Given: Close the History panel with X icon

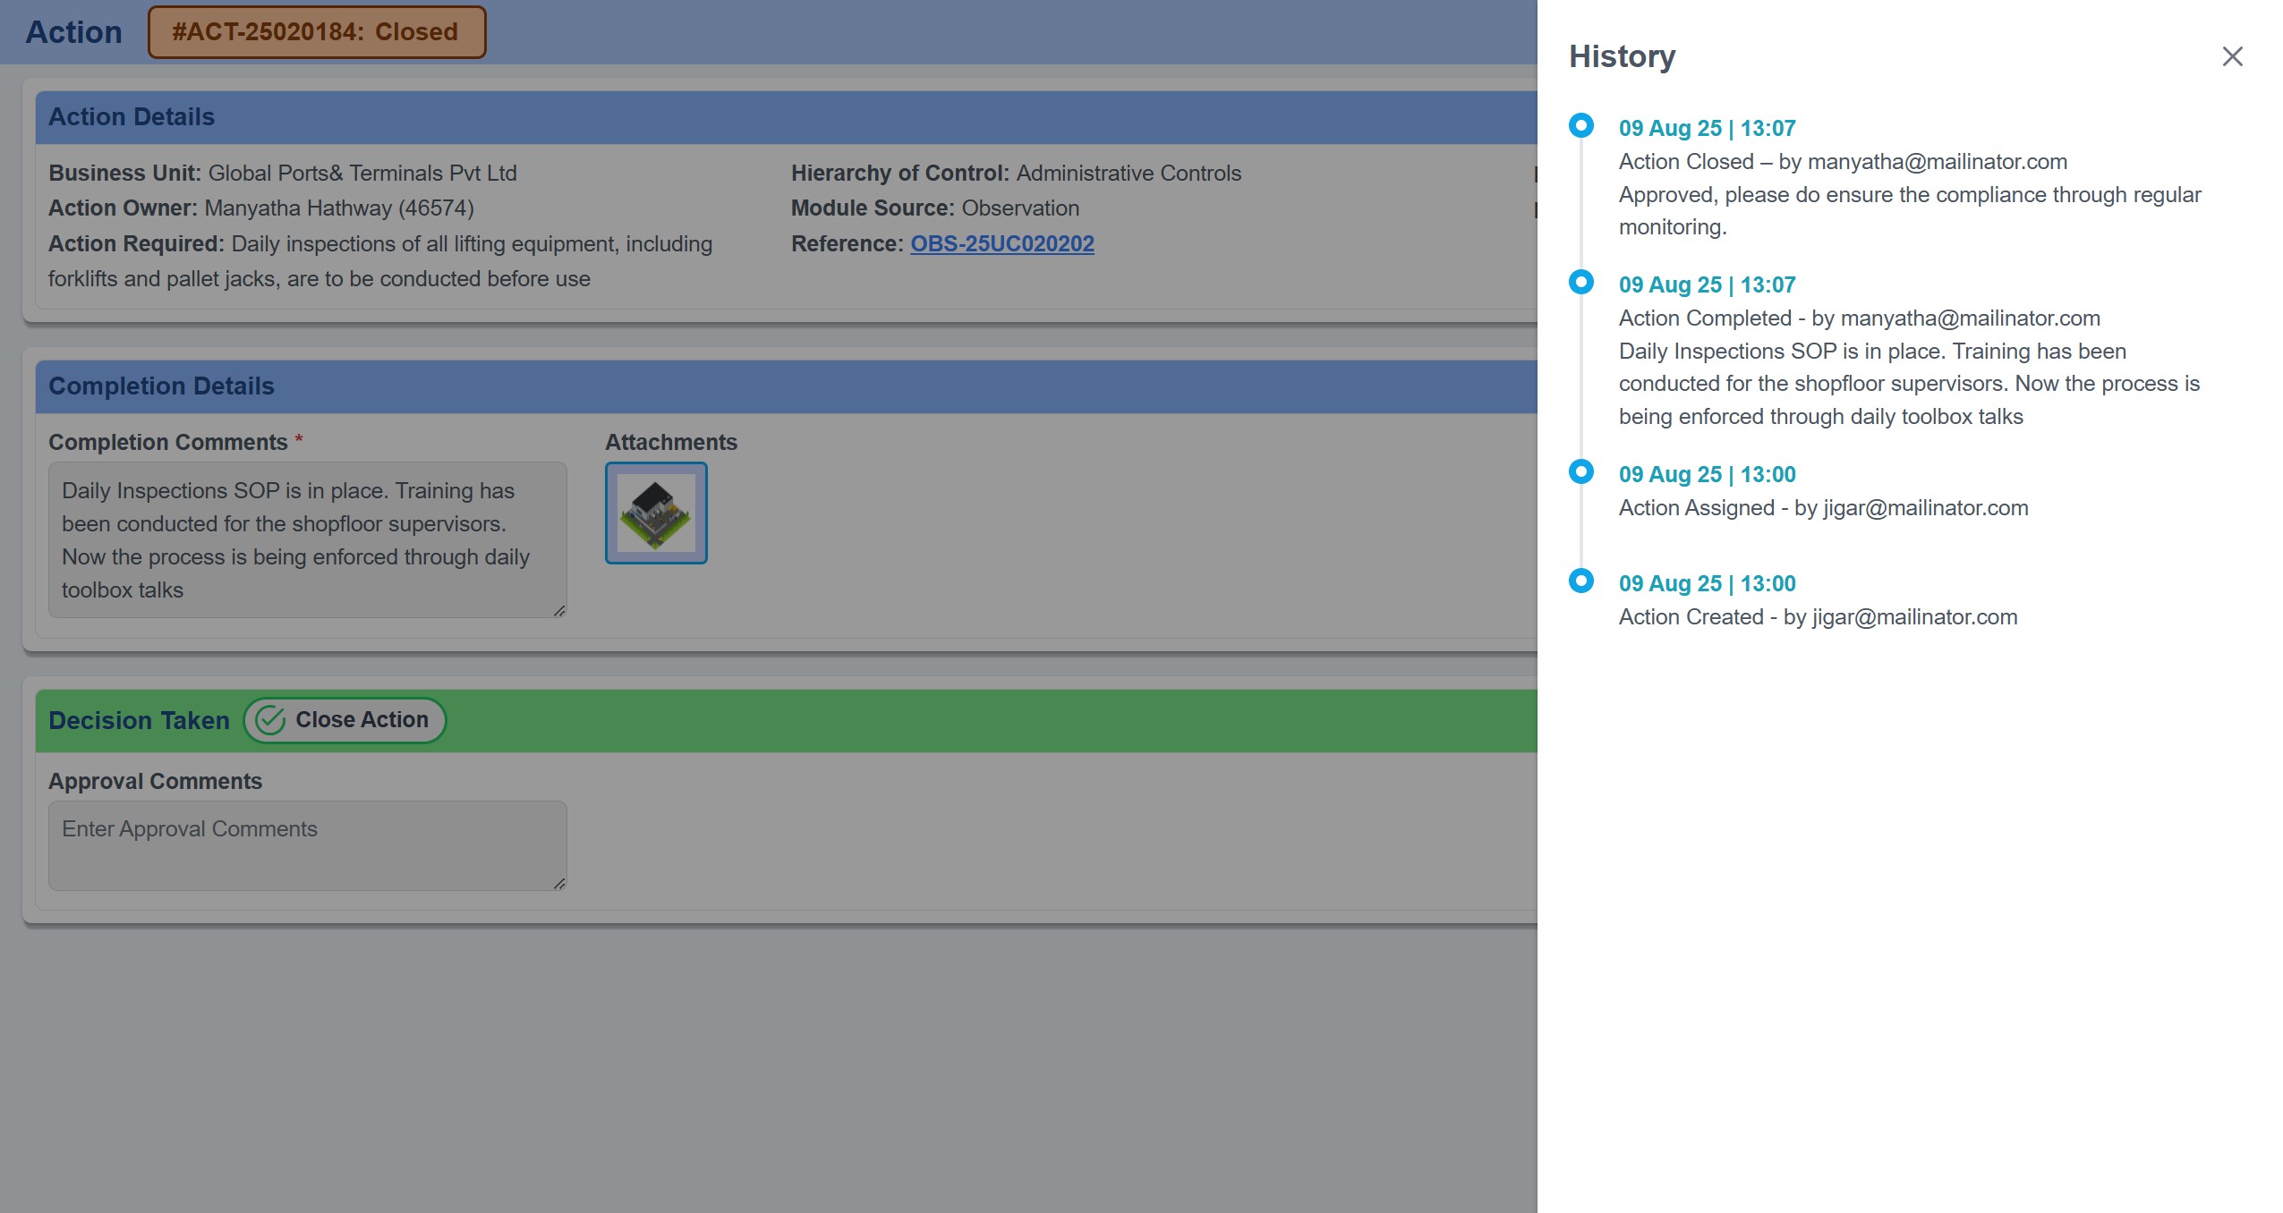Looking at the screenshot, I should point(2232,56).
